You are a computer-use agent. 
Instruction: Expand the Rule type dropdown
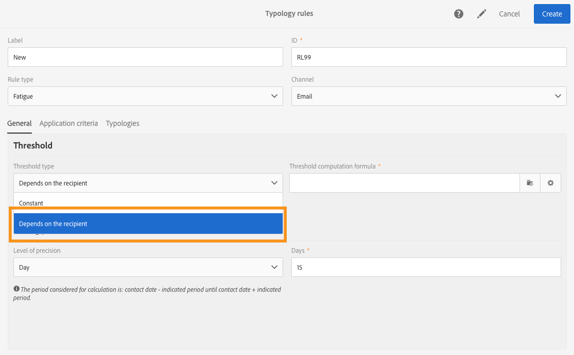(x=145, y=96)
